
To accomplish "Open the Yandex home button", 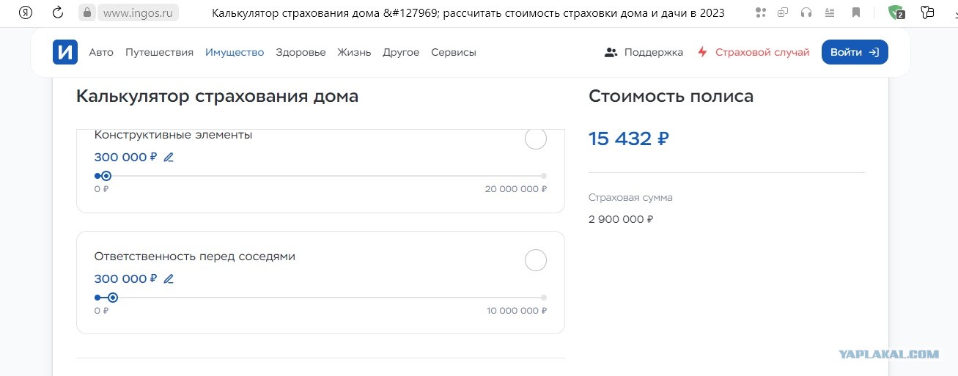I will pyautogui.click(x=25, y=12).
